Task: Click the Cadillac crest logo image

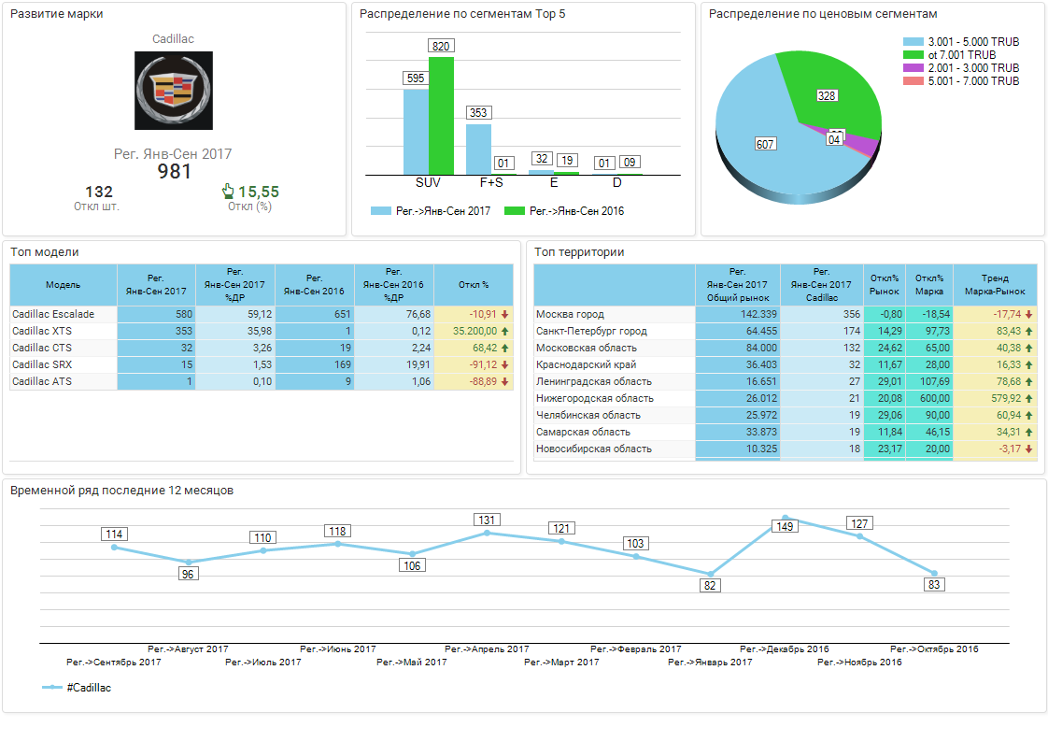Action: [174, 91]
